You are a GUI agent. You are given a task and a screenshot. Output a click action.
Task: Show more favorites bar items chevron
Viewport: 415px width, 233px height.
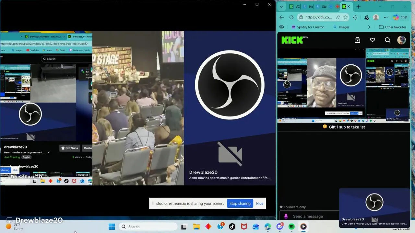[x=369, y=27]
